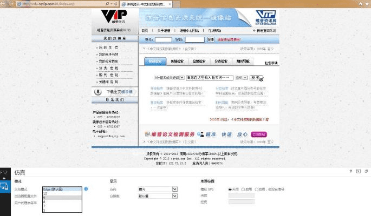The width and height of the screenshot is (371, 216).
Task: Expand the M=题名或关键词 field dropdown
Action: [182, 77]
